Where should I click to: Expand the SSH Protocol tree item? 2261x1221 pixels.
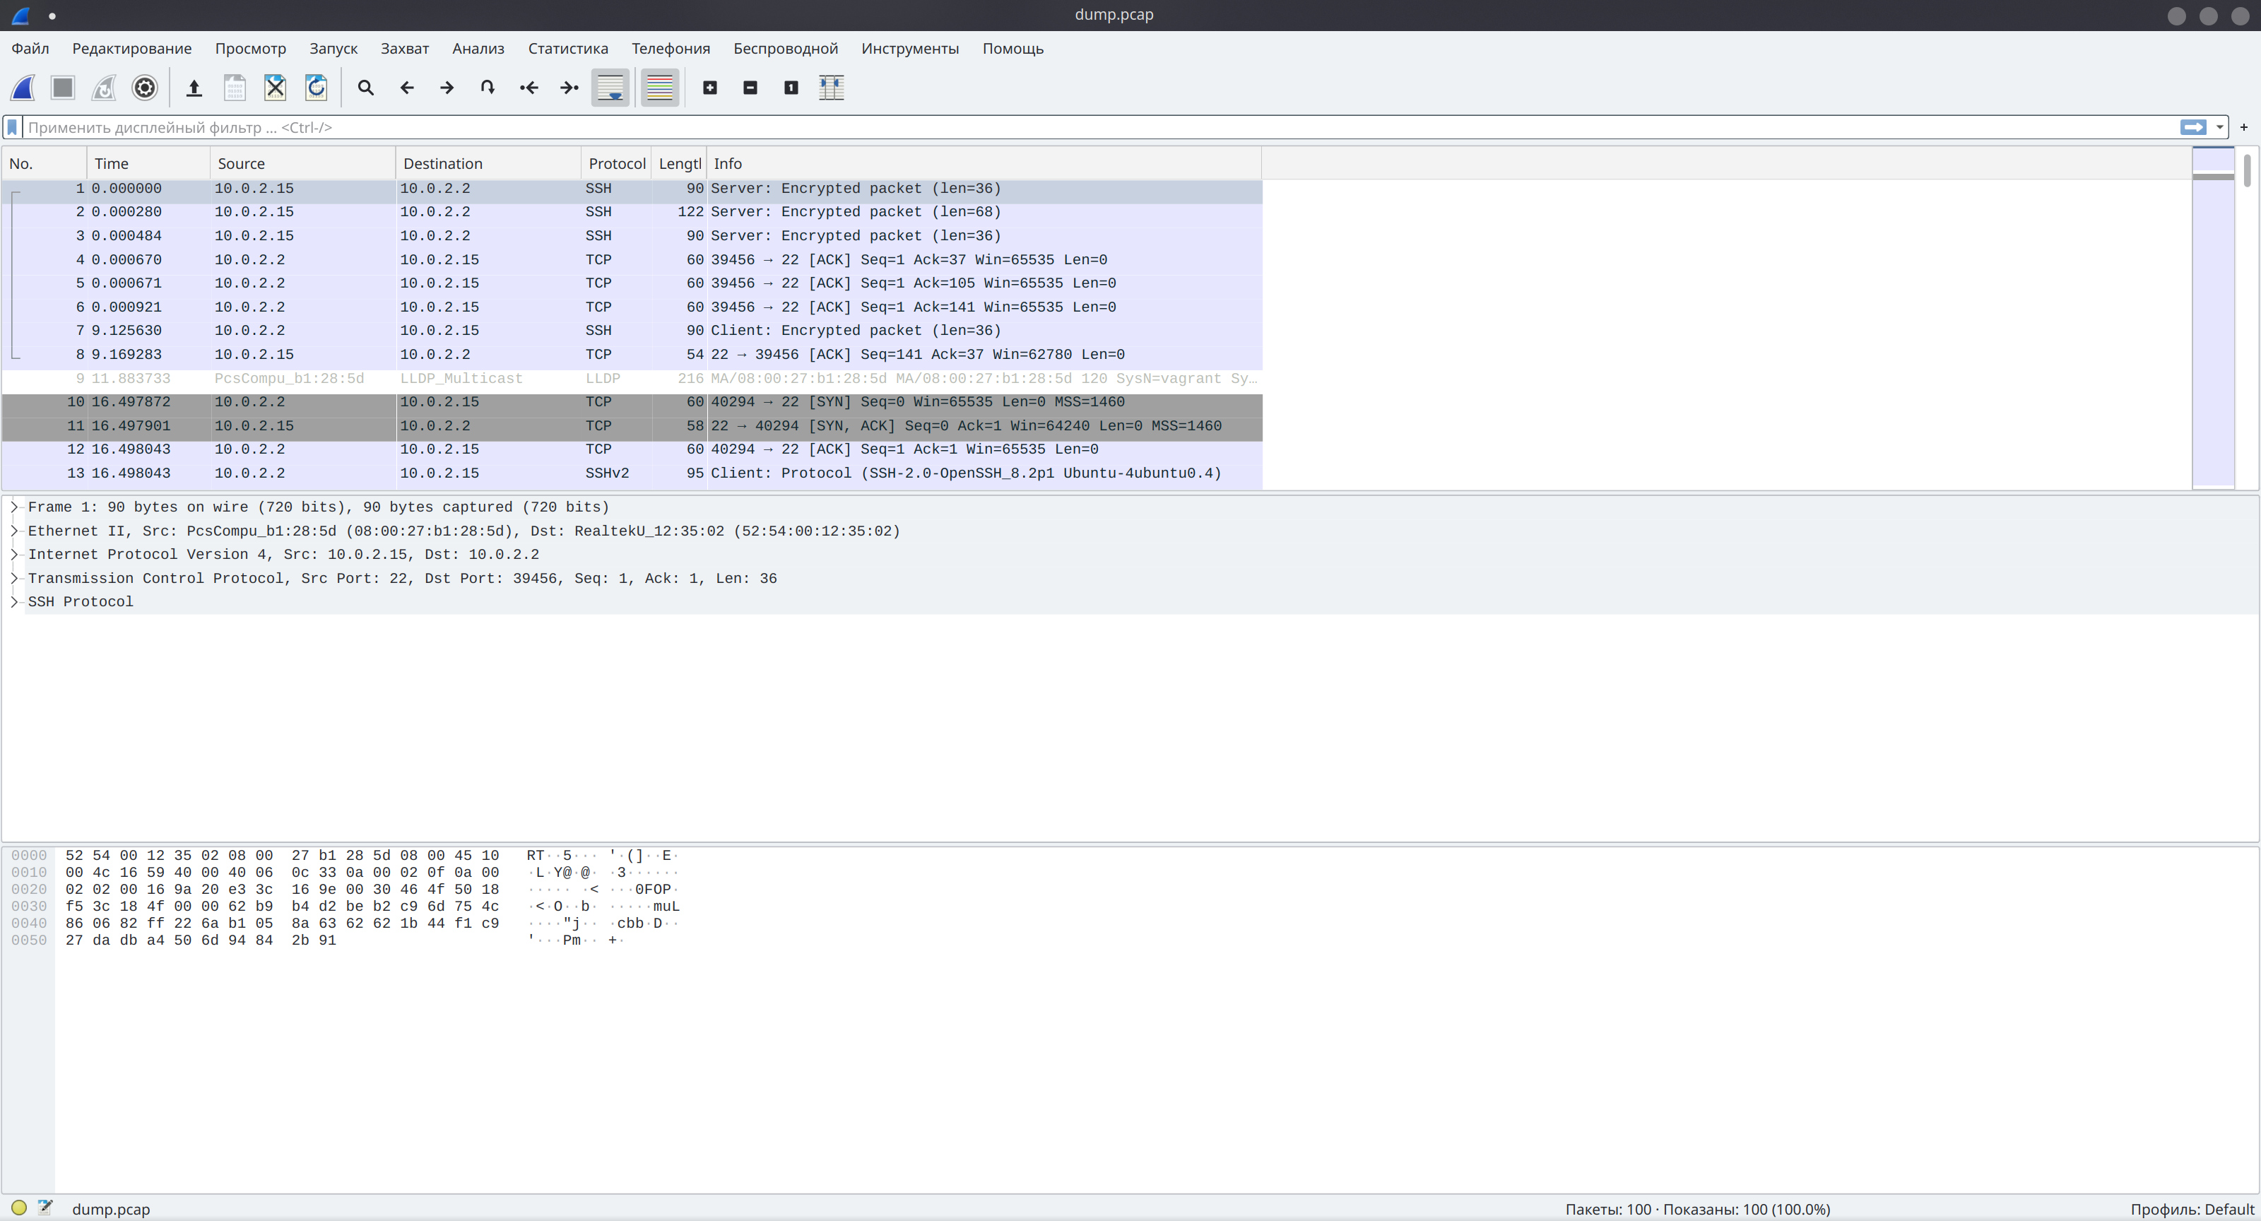tap(14, 601)
